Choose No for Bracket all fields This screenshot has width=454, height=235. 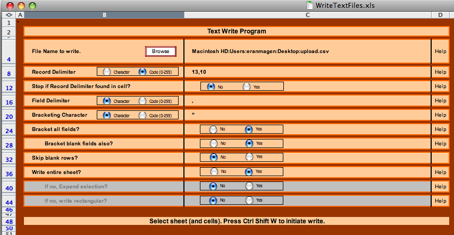[213, 129]
